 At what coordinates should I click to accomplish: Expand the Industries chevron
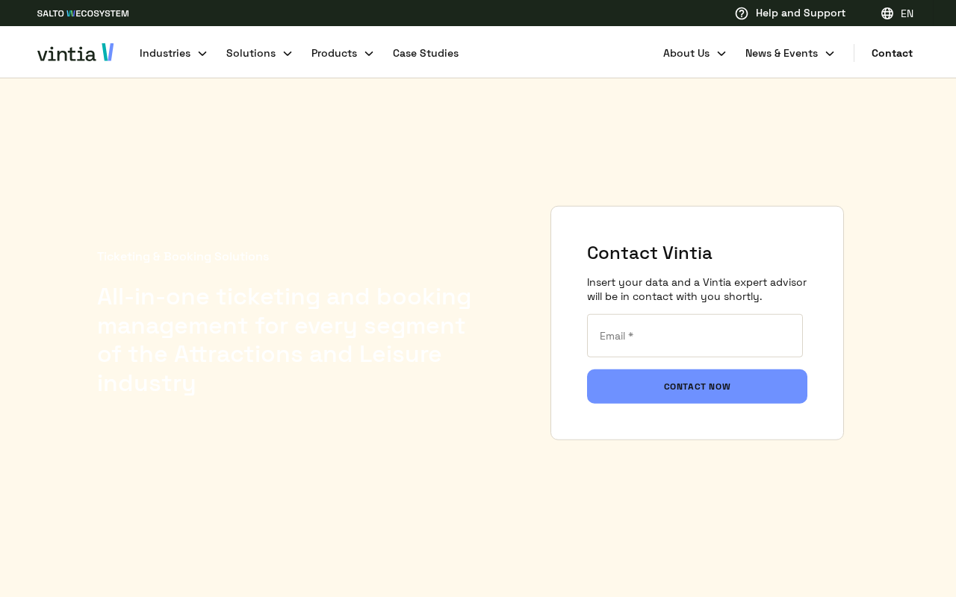(x=202, y=54)
